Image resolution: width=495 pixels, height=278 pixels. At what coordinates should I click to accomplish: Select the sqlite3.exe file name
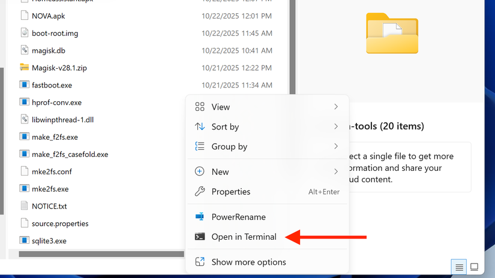pos(49,241)
